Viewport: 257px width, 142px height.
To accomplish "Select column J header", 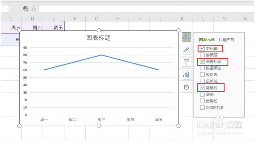I will pos(160,18).
